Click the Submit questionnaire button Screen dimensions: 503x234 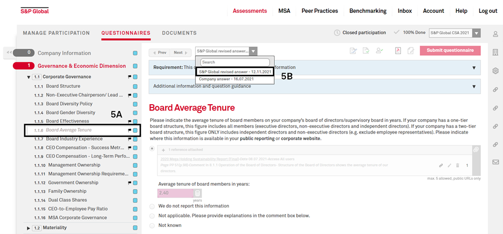(x=450, y=50)
